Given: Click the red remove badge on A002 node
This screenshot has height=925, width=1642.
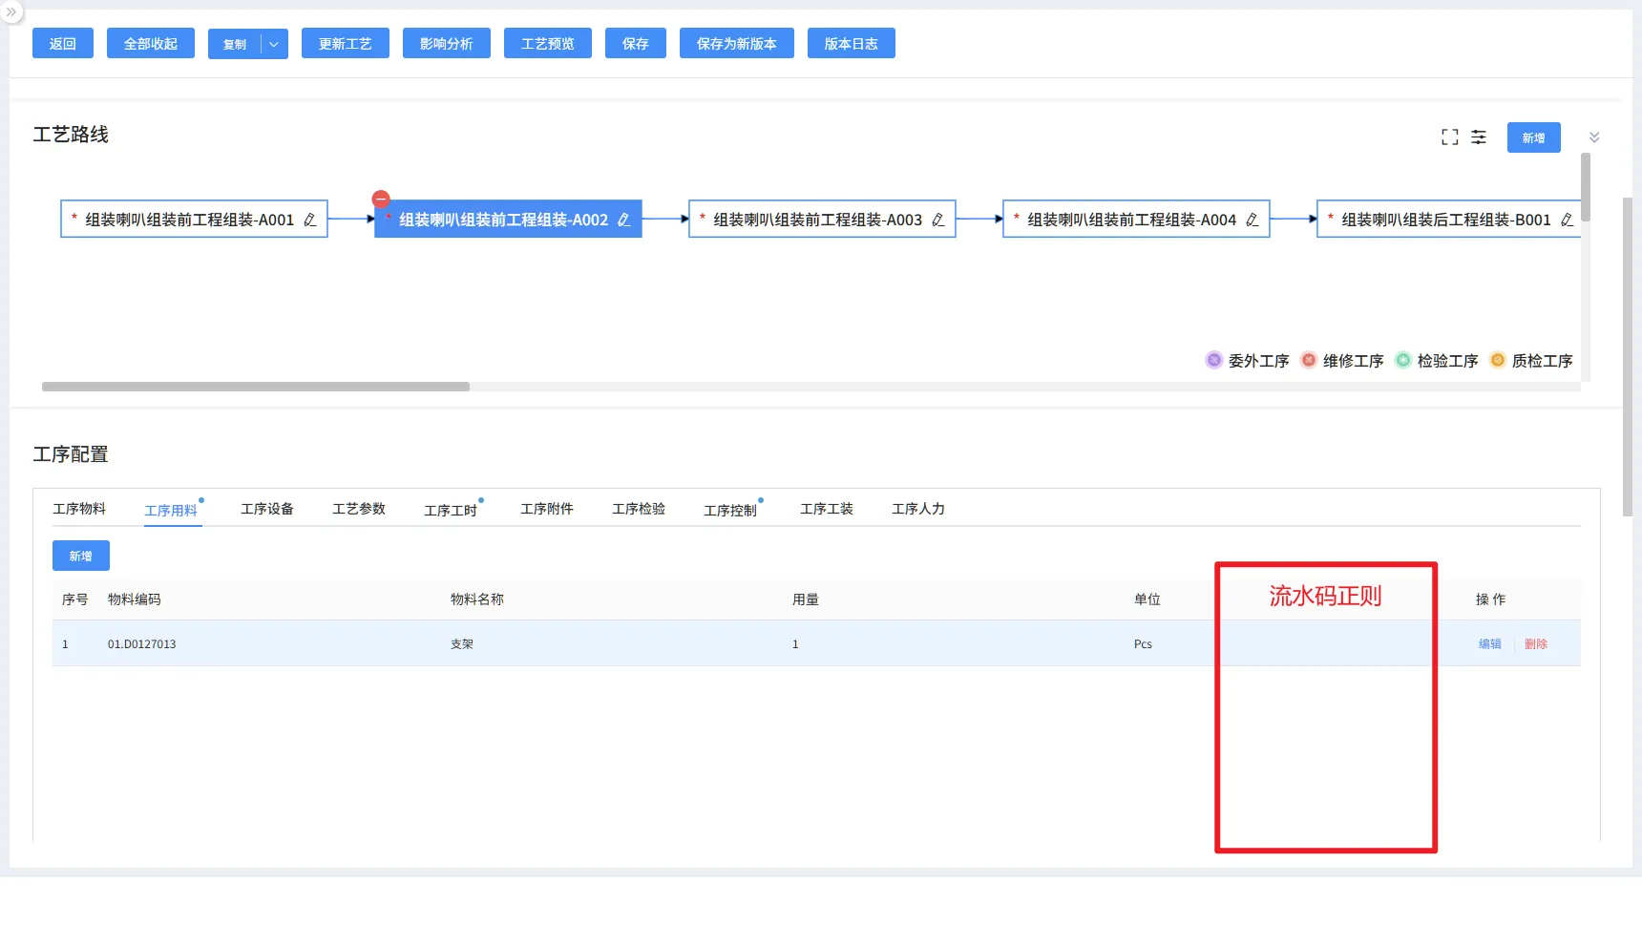Looking at the screenshot, I should [381, 199].
